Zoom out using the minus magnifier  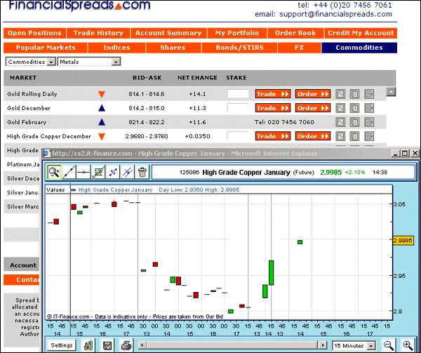click(389, 345)
